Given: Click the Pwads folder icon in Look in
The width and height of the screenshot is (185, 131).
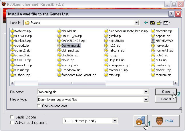Looking at the screenshot, I should point(27,23).
